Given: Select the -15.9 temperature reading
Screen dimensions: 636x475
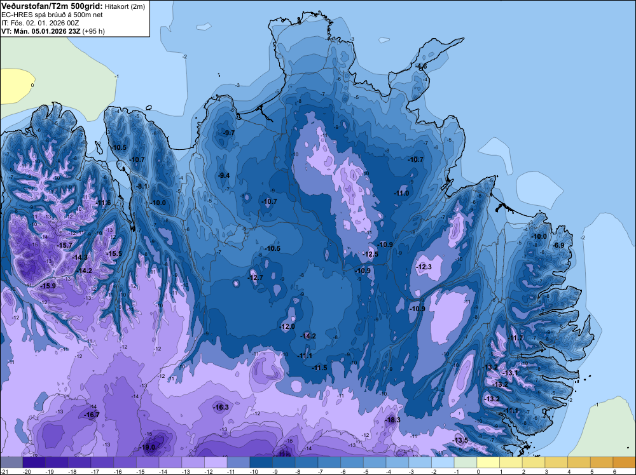Looking at the screenshot, I should click(48, 286).
